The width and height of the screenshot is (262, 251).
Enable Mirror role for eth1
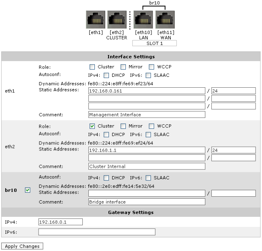(x=123, y=67)
